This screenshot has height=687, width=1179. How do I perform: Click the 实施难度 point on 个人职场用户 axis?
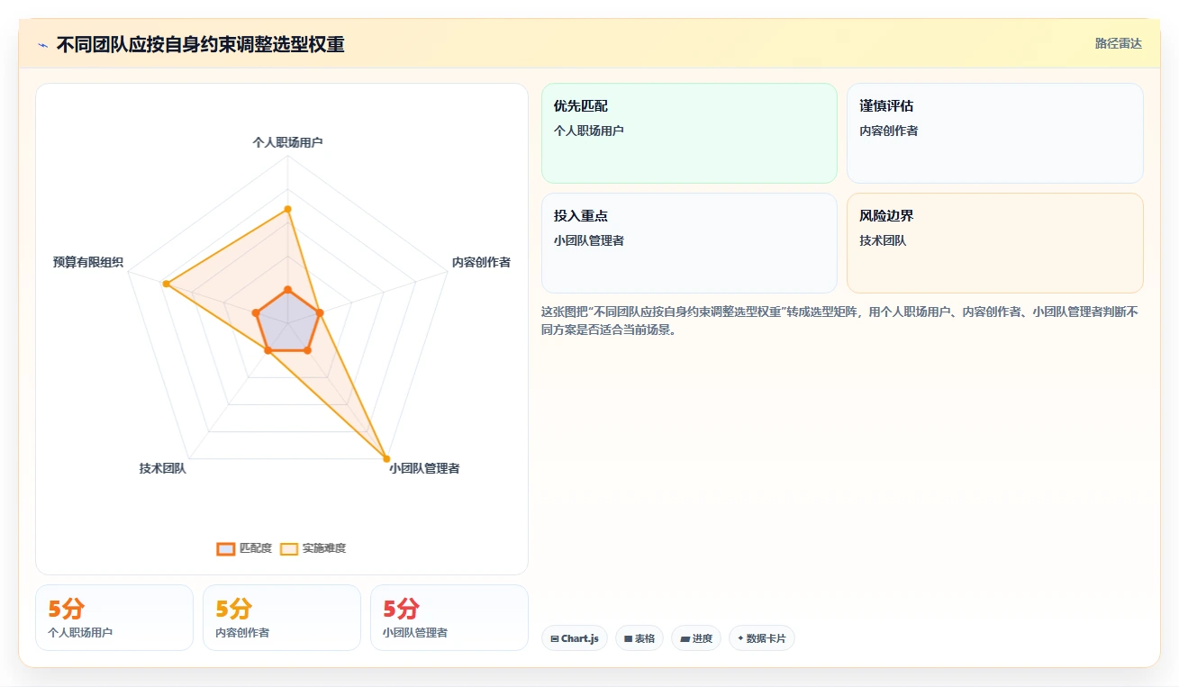click(x=287, y=209)
